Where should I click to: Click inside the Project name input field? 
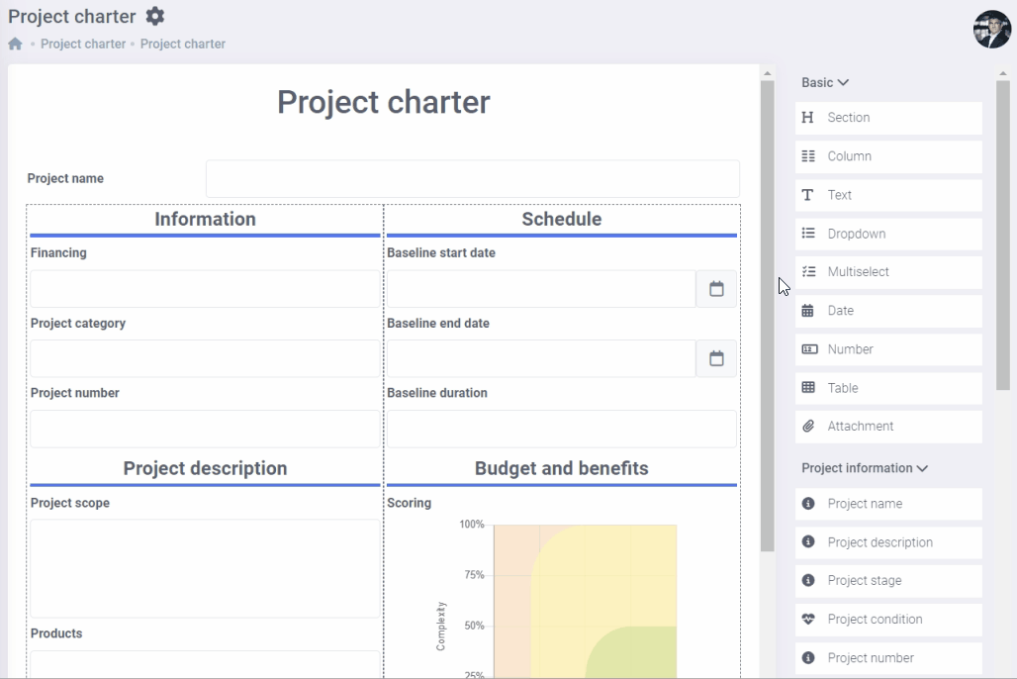472,179
